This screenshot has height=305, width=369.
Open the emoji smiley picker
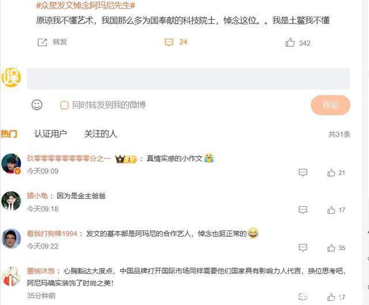coord(37,105)
